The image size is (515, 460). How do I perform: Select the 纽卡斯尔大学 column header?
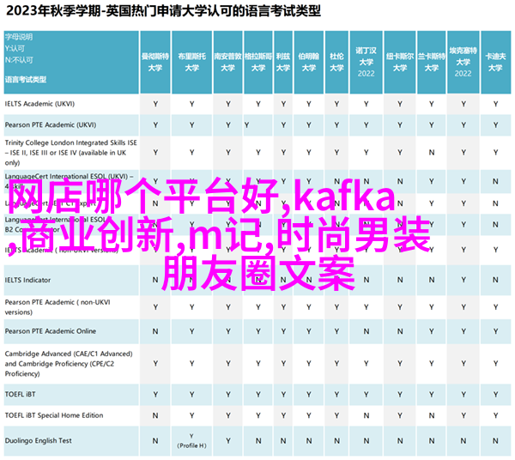[x=400, y=62]
